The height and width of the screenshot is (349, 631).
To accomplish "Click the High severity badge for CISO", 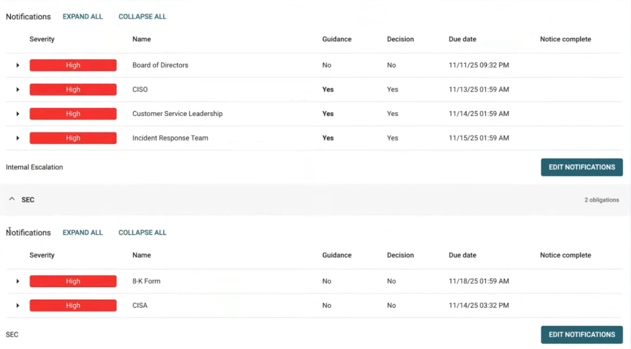I will [73, 90].
